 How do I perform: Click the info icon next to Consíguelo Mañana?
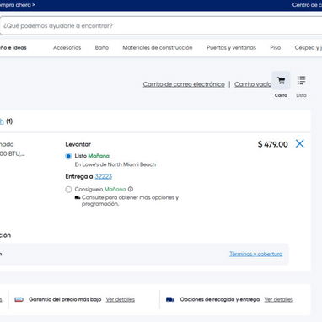(131, 189)
